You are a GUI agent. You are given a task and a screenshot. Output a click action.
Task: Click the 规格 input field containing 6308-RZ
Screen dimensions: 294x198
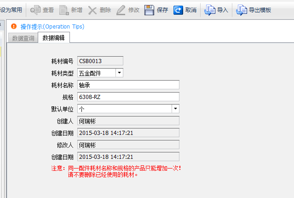click(x=128, y=97)
